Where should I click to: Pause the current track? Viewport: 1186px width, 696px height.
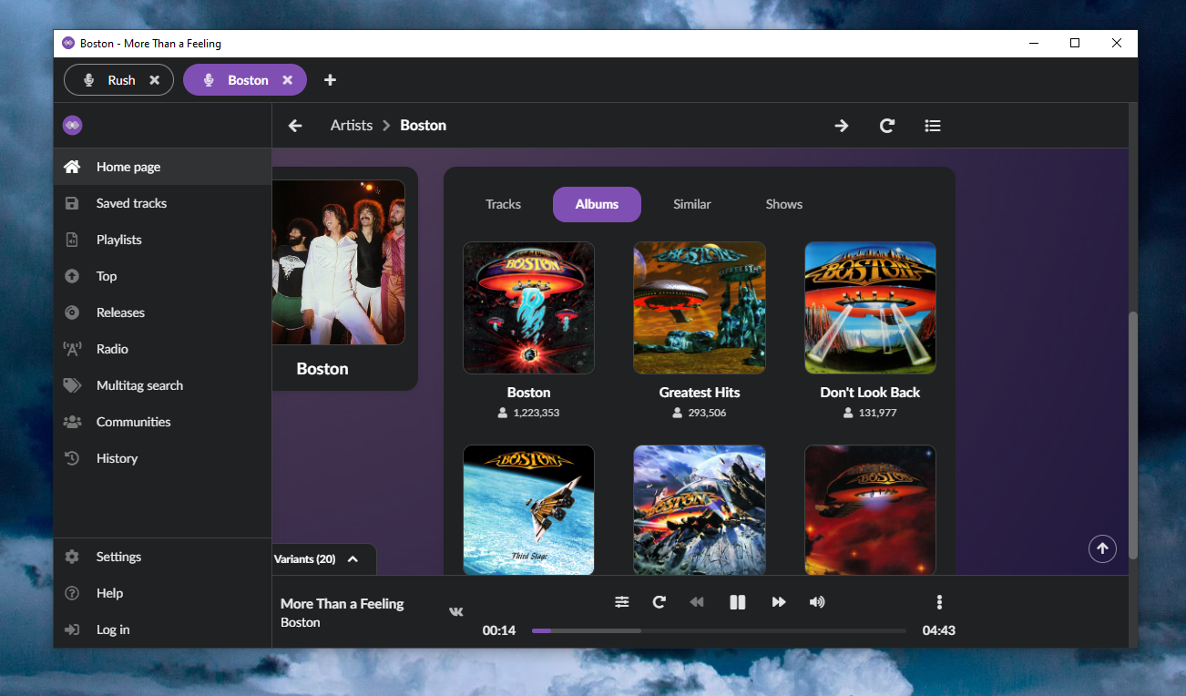[x=738, y=602]
